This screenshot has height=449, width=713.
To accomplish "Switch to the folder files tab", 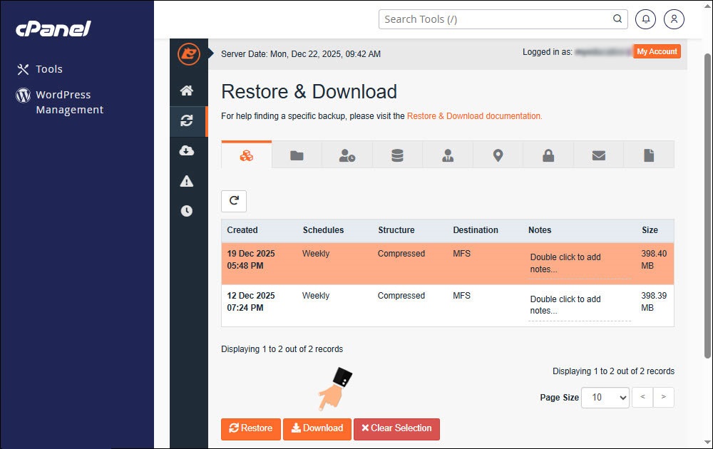I will tap(297, 155).
